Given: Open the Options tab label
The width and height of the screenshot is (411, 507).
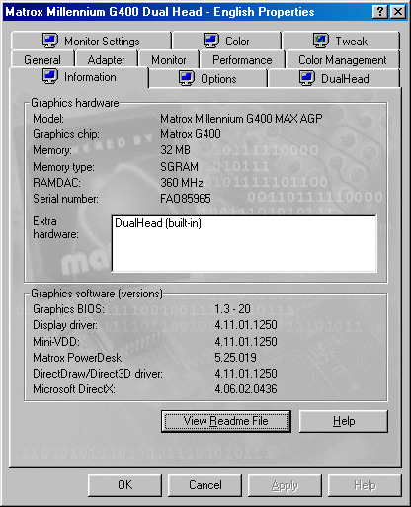Looking at the screenshot, I should click(218, 79).
